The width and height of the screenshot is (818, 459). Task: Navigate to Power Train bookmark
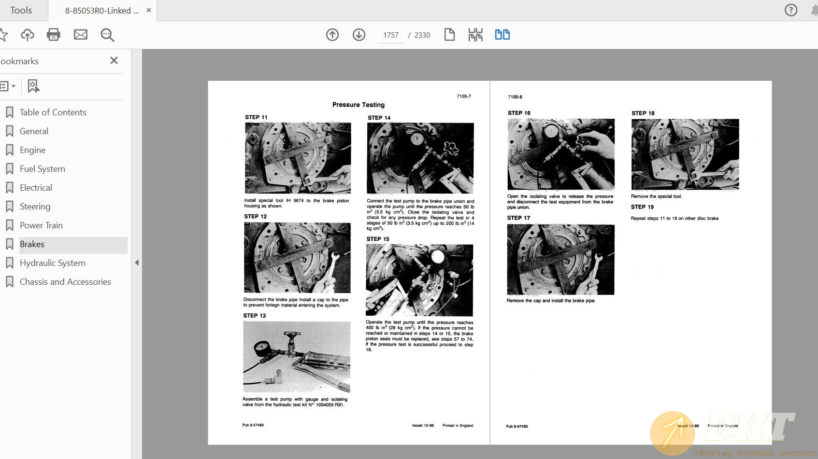pyautogui.click(x=41, y=225)
